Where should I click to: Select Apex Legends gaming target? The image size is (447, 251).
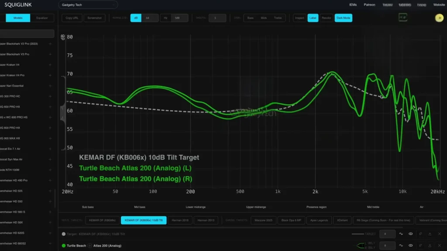(x=319, y=220)
